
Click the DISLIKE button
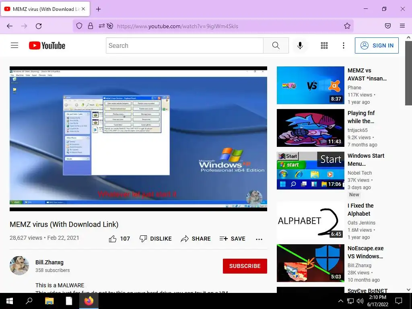(x=156, y=239)
